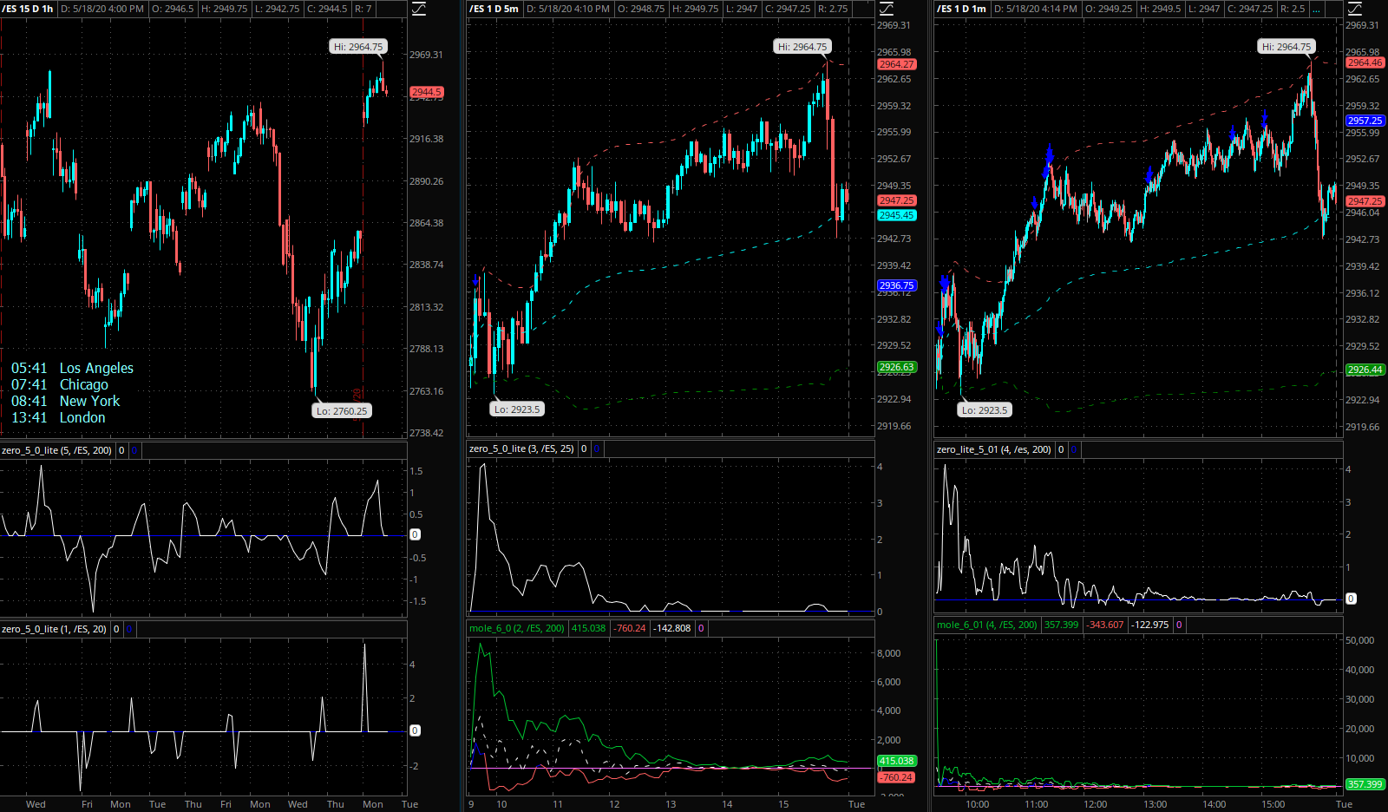
Task: Select the mole_6_01 (4, /ES, 200) study label
Action: pyautogui.click(x=986, y=625)
